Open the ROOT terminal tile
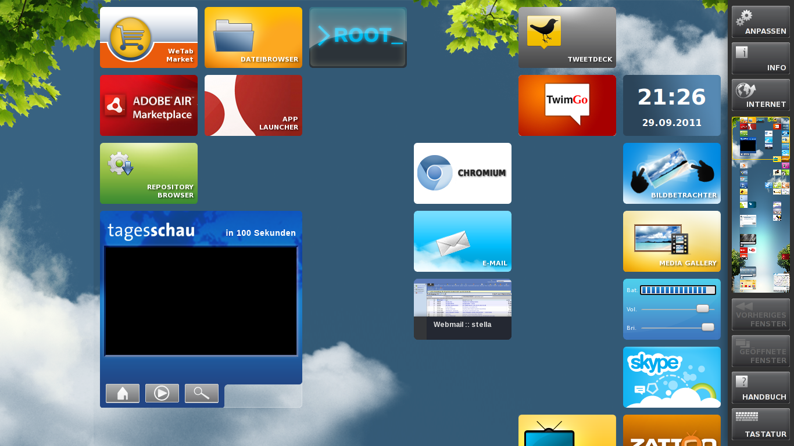Image resolution: width=794 pixels, height=446 pixels. (358, 38)
